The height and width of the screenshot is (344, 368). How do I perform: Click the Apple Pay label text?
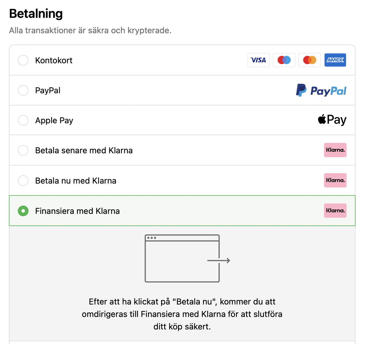[54, 121]
